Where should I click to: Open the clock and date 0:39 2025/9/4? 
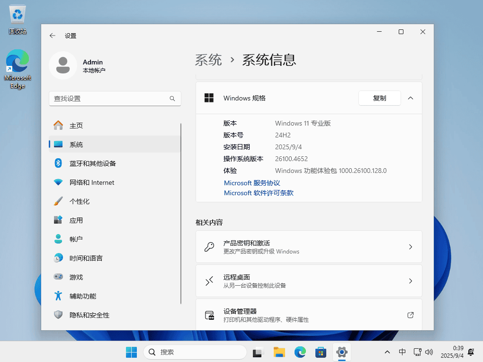point(452,352)
